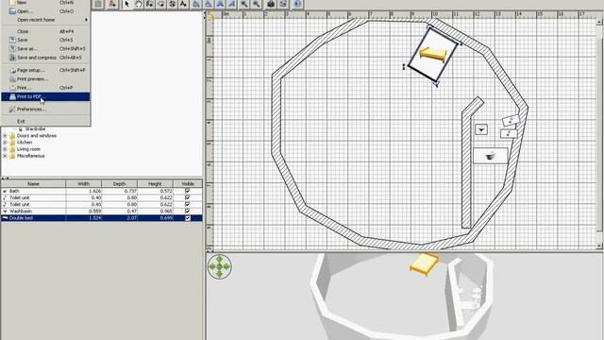The image size is (604, 340).
Task: Choose Close from the File menu
Action: [45, 31]
